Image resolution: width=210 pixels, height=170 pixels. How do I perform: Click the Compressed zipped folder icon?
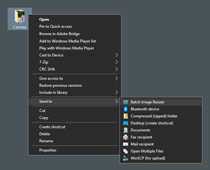point(126,116)
